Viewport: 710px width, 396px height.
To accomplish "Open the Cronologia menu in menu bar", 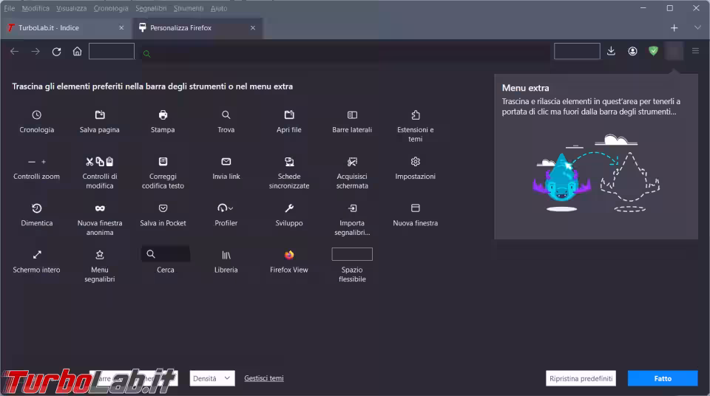I will pos(111,8).
